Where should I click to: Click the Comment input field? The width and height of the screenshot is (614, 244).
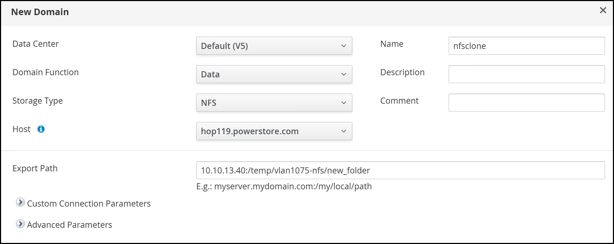point(527,103)
